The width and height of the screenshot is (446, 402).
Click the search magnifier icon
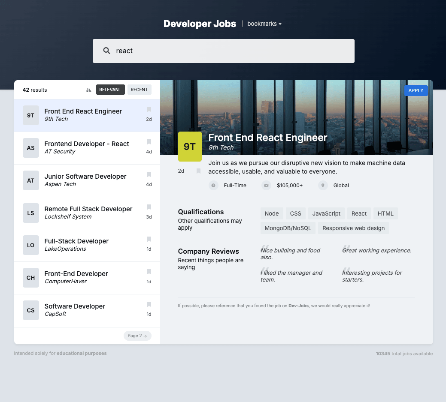point(106,51)
